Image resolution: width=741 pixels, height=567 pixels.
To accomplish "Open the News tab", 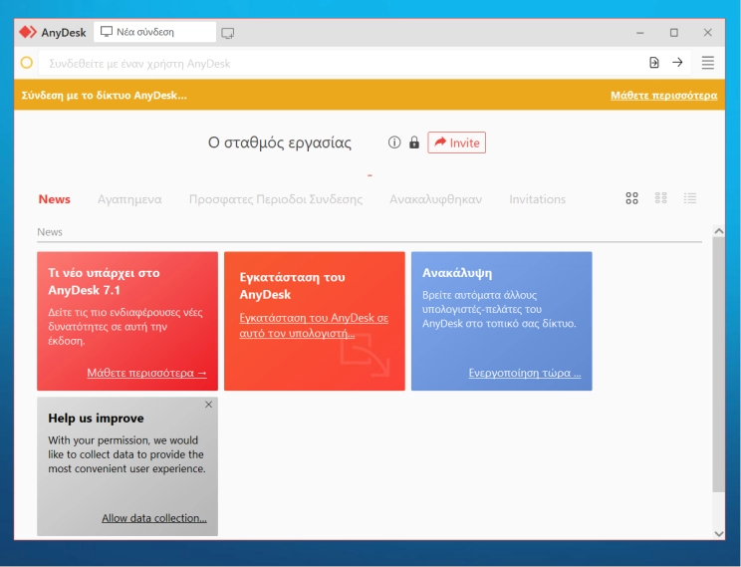I will (x=55, y=199).
